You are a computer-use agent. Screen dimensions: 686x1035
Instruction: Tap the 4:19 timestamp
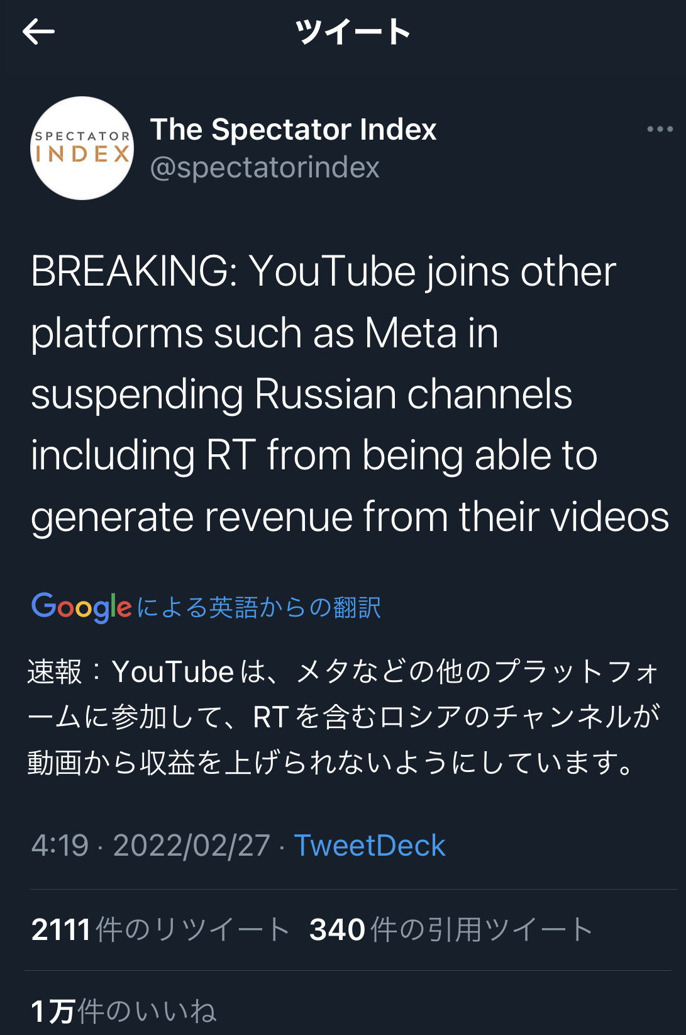[60, 846]
